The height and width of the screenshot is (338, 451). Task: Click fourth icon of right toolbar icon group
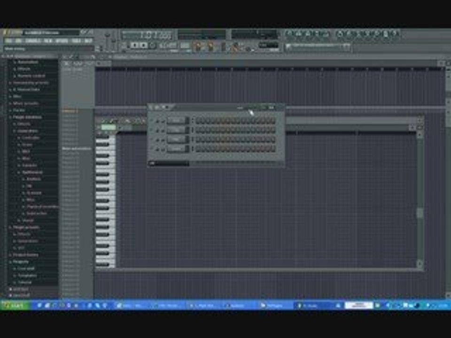coord(368,34)
